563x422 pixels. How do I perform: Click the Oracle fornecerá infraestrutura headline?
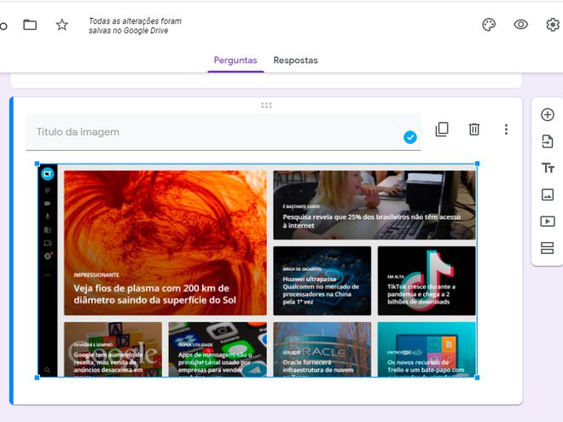point(318,367)
